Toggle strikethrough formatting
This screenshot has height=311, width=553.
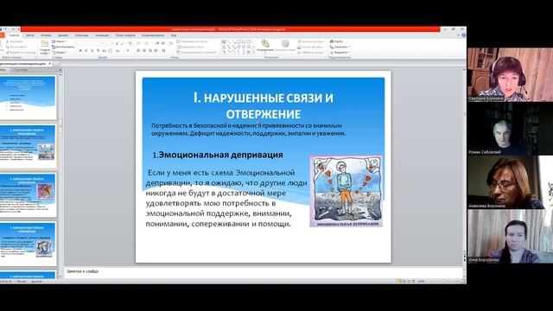coord(104,51)
